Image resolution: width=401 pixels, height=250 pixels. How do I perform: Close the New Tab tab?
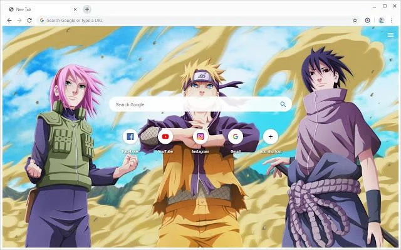click(75, 9)
